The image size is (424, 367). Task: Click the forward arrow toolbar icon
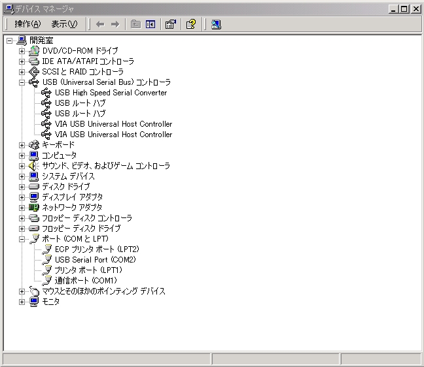click(115, 25)
